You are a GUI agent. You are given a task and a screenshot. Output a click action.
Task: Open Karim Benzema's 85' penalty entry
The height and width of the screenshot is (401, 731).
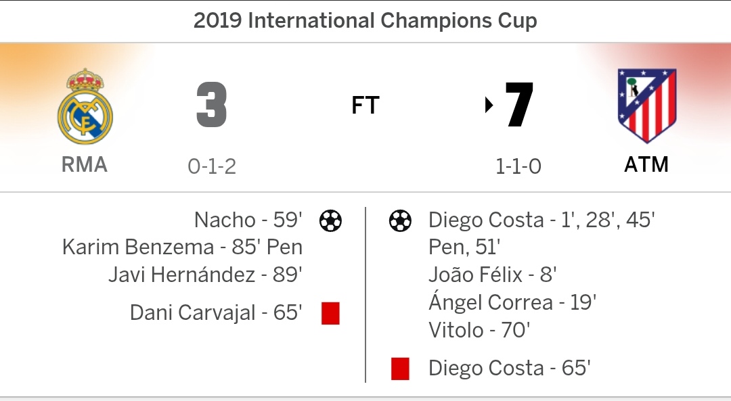click(182, 247)
